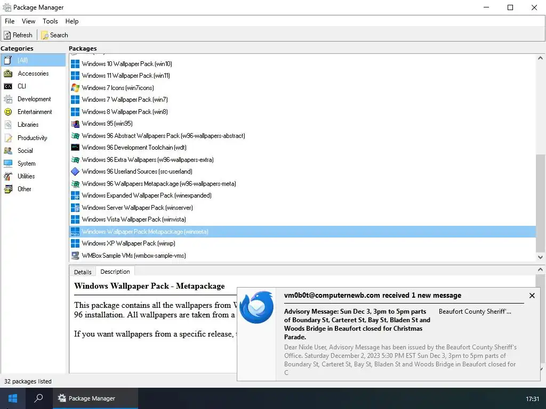This screenshot has width=546, height=409.
Task: Click the Windows Server Wallpaper Pack icon
Action: click(75, 208)
